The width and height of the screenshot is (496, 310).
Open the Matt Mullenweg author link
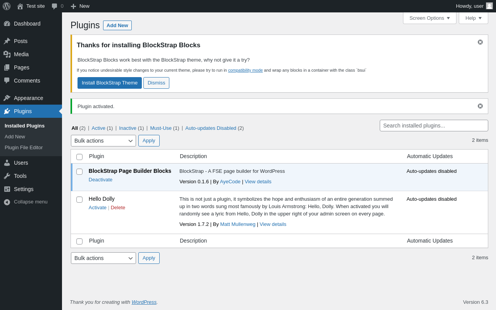coord(238,224)
